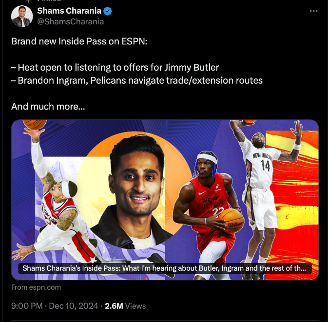The image size is (328, 322).
Task: Open the three-dot more options menu
Action: [313, 11]
